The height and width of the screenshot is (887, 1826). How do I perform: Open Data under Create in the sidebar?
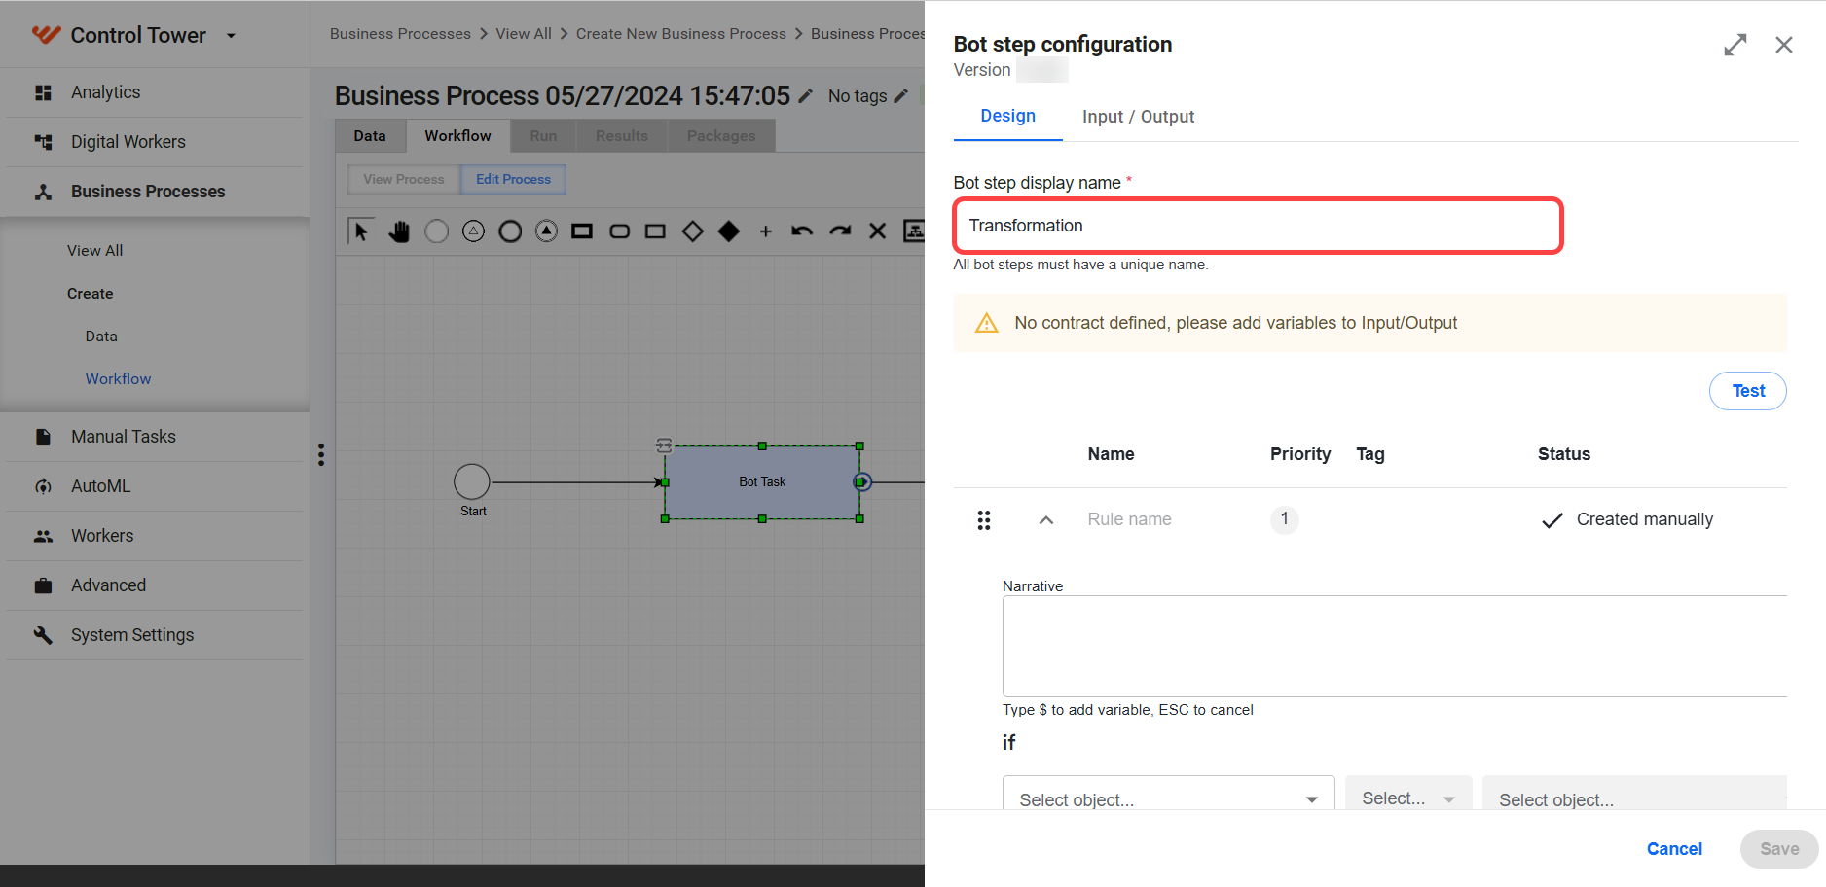click(x=101, y=337)
